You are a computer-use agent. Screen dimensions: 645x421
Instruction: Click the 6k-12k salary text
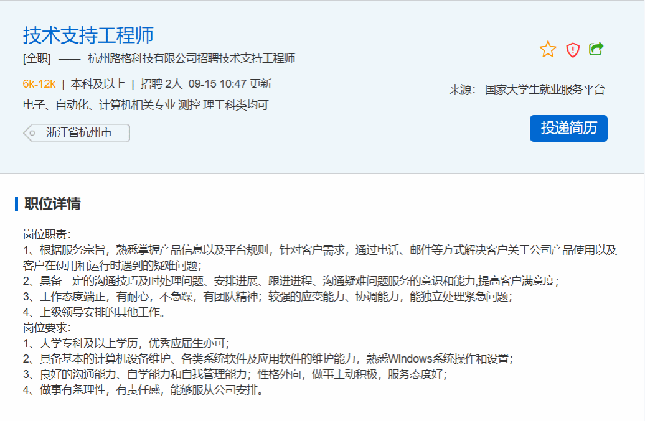pyautogui.click(x=39, y=84)
